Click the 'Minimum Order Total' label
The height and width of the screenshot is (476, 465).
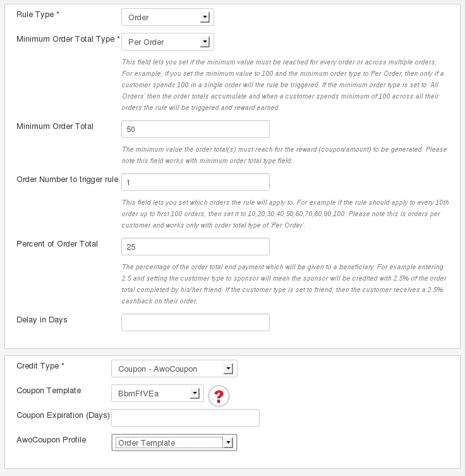[x=55, y=126]
